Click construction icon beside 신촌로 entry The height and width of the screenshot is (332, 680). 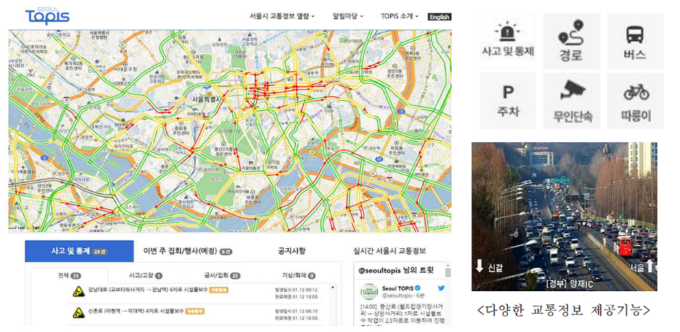point(79,312)
